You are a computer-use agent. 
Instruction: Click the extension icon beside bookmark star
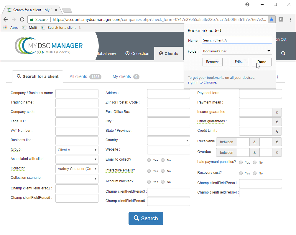(x=281, y=19)
